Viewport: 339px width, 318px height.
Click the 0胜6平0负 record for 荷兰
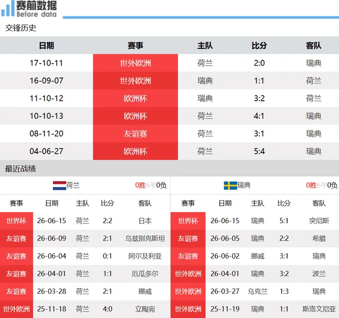tap(150, 185)
